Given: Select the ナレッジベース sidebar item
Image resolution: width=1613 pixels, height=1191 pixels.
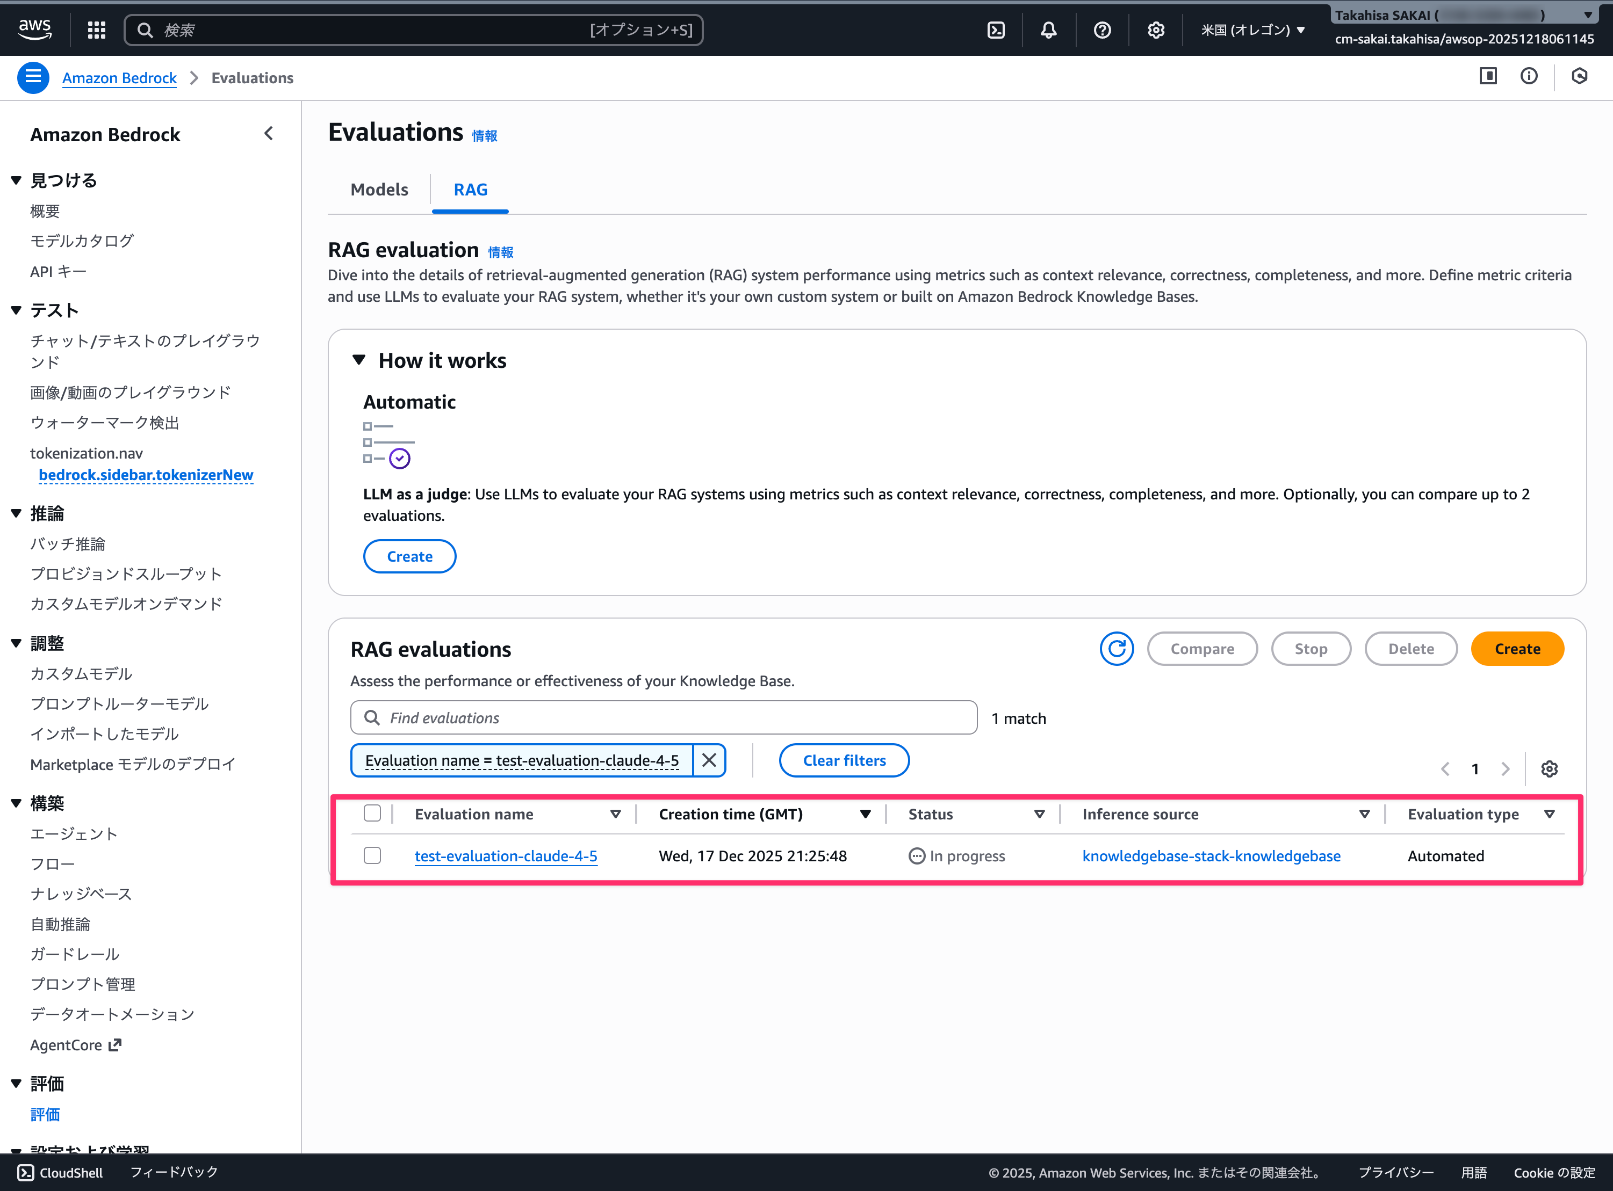Looking at the screenshot, I should pos(81,894).
